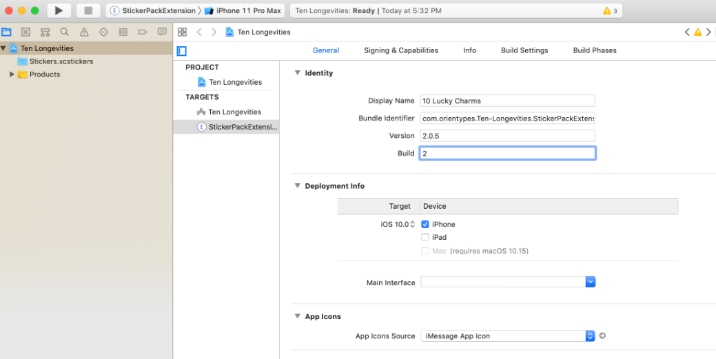
Task: Collapse the Identity section
Action: 298,72
